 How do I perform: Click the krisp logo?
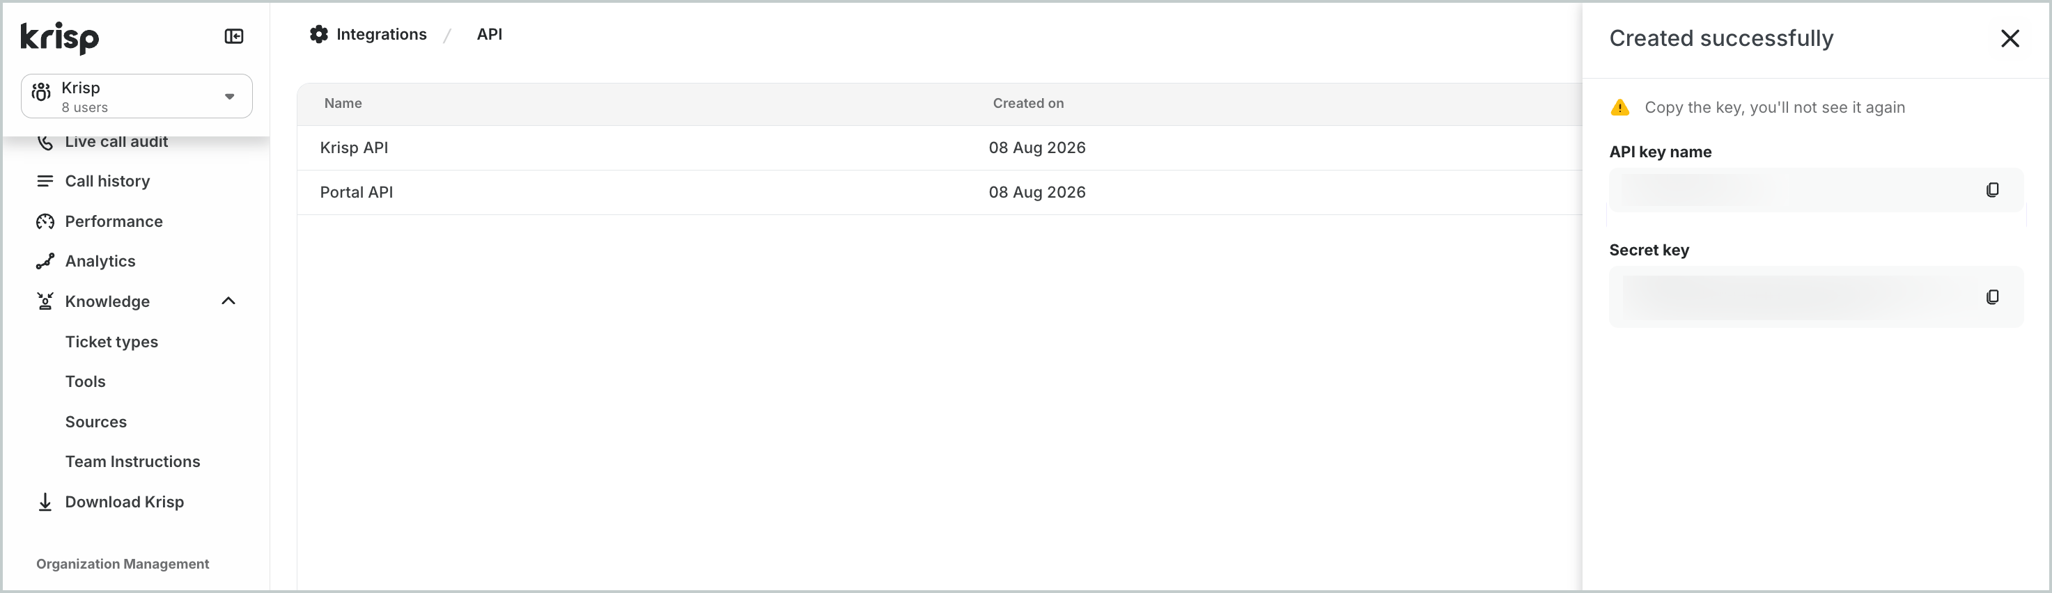tap(60, 37)
